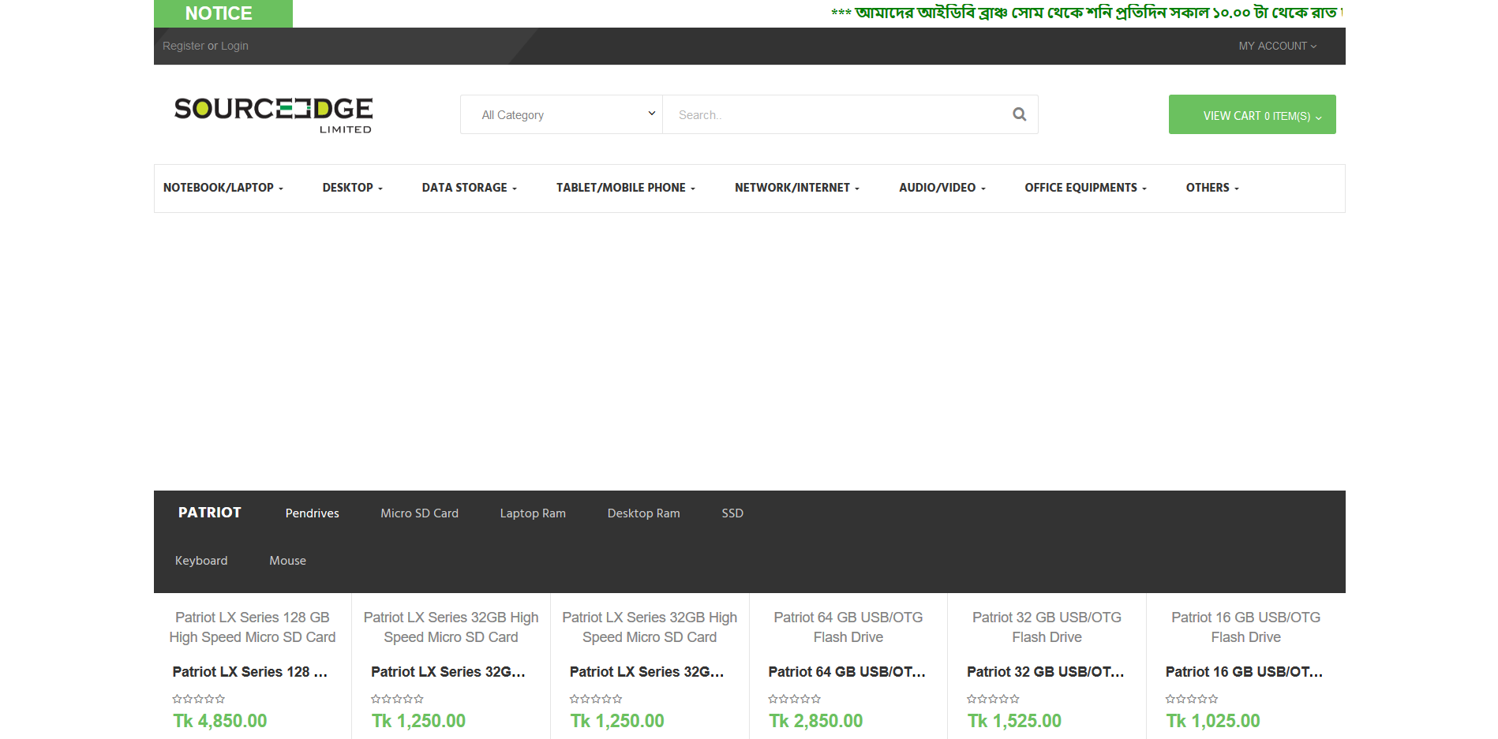Click the Tk 4,850.00 price
Image resolution: width=1498 pixels, height=739 pixels.
[220, 721]
